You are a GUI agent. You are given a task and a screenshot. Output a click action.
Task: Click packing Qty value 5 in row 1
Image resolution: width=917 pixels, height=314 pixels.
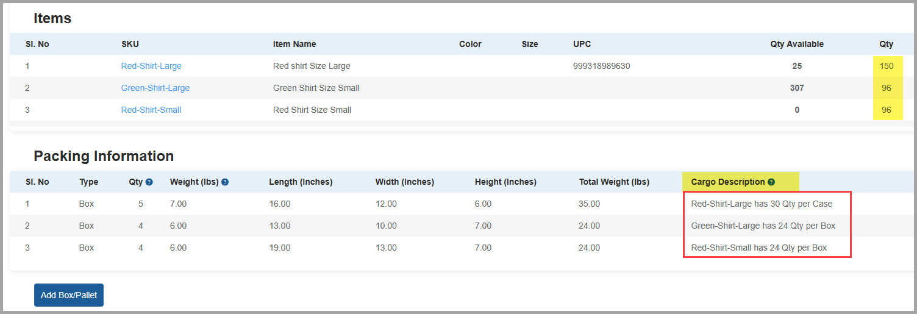tap(141, 204)
